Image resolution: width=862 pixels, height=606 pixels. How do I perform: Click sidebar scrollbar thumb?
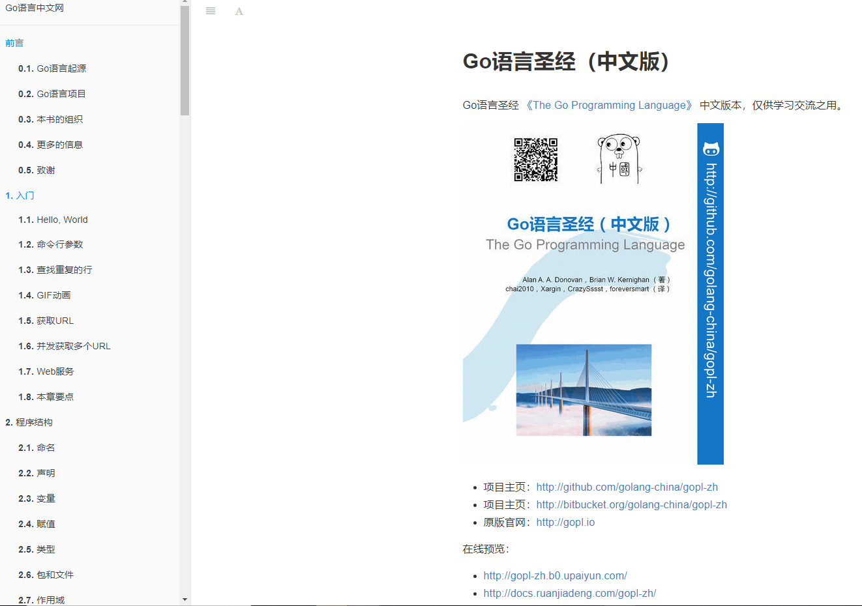(x=185, y=61)
